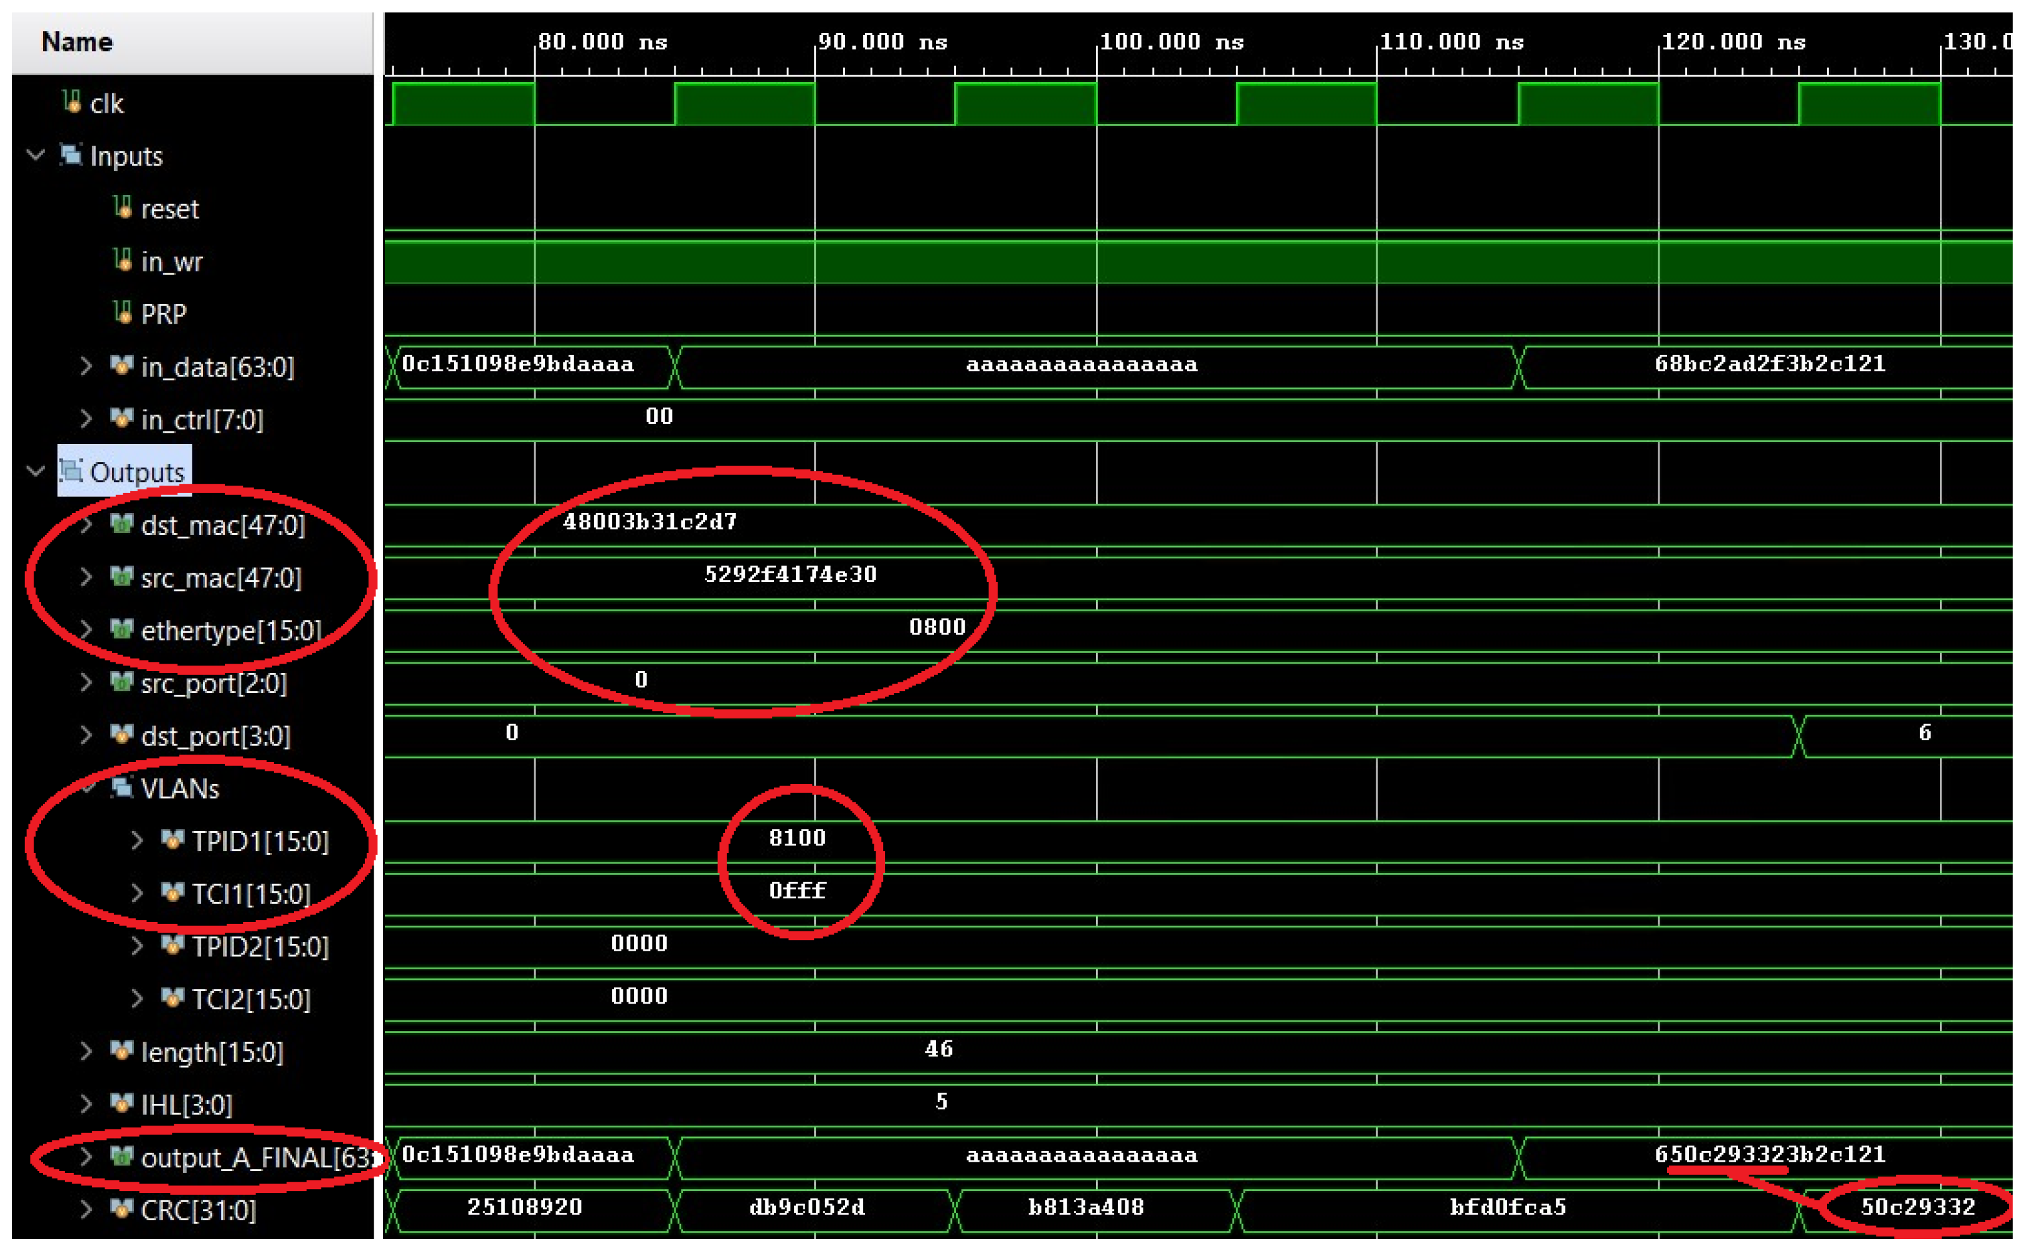Expand the TPID2[15:0] bus

click(138, 946)
